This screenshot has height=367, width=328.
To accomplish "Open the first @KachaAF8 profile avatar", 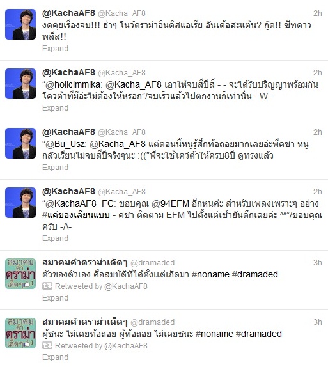I will point(20,24).
